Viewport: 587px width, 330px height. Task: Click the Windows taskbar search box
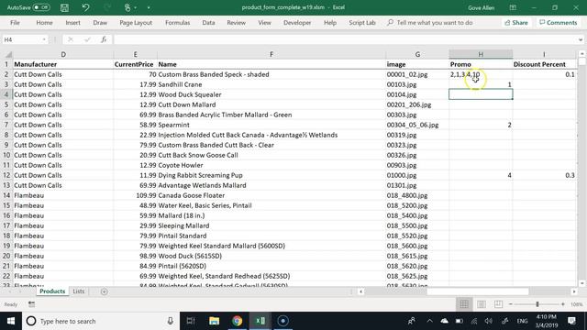tap(101, 321)
